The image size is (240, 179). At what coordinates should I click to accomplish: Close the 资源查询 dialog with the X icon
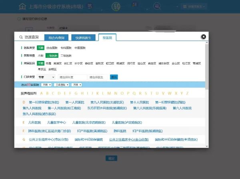pos(204,36)
